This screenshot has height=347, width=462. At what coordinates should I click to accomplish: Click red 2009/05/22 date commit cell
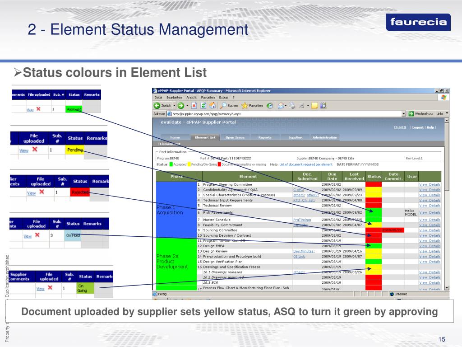(393, 230)
